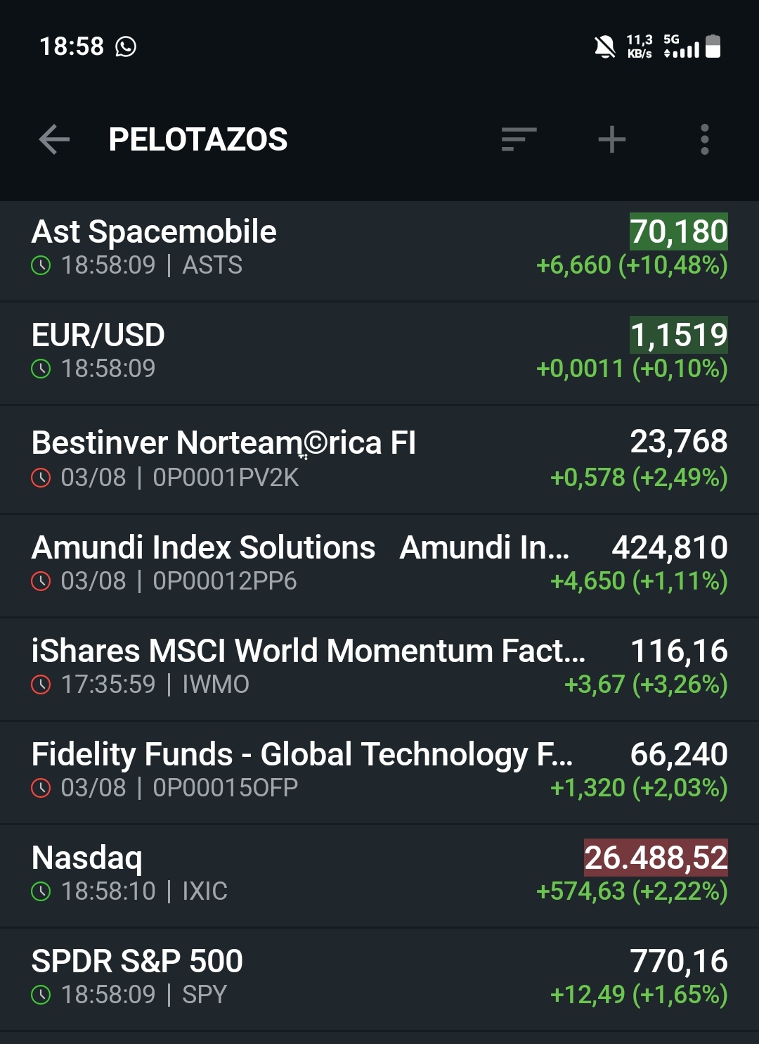Tap the highlighted Nasdaq price 26.488,52

(656, 858)
